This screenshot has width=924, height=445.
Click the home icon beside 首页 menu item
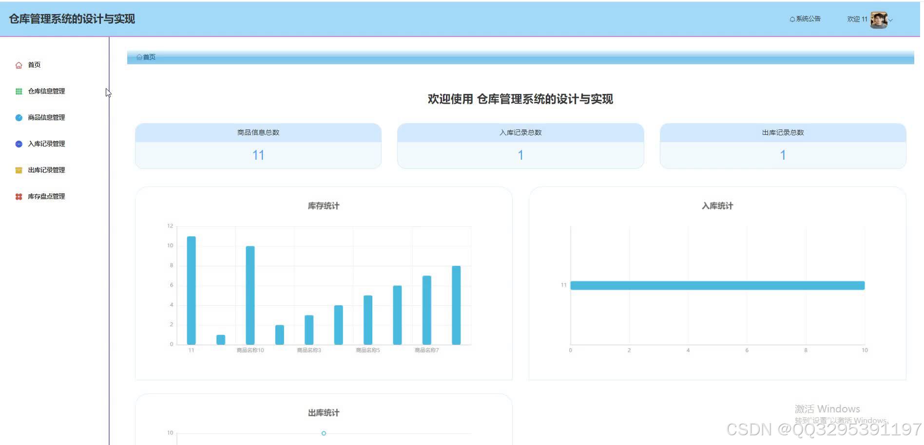pos(19,64)
